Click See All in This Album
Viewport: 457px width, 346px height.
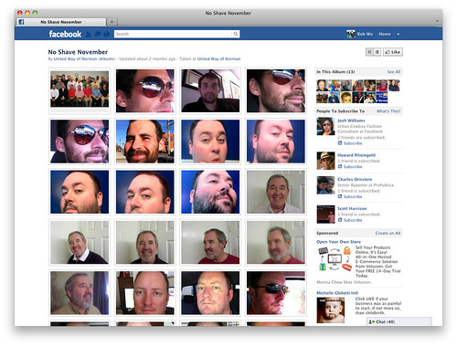[x=394, y=72]
